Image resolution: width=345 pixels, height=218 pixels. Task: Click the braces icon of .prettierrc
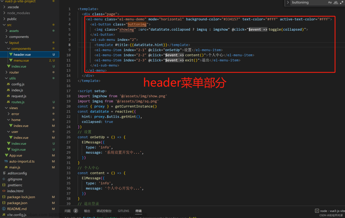4,185
